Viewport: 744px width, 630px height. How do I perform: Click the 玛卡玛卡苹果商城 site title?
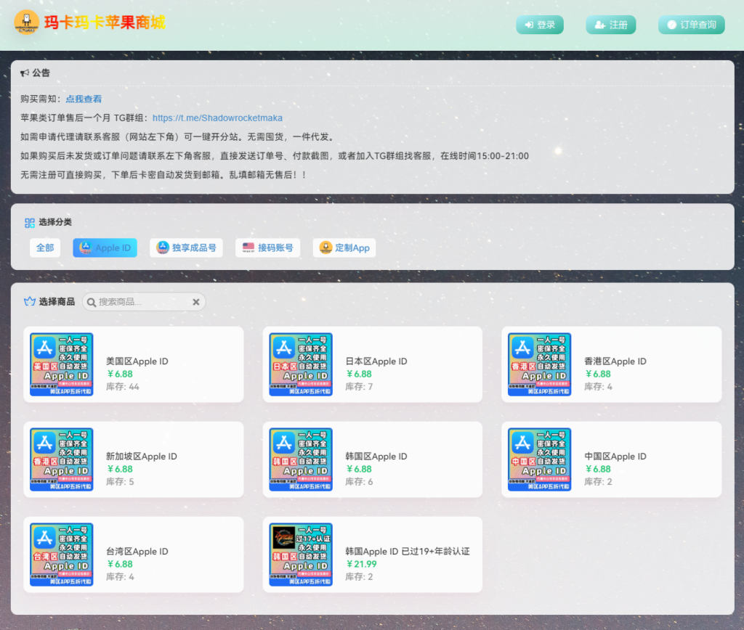105,22
